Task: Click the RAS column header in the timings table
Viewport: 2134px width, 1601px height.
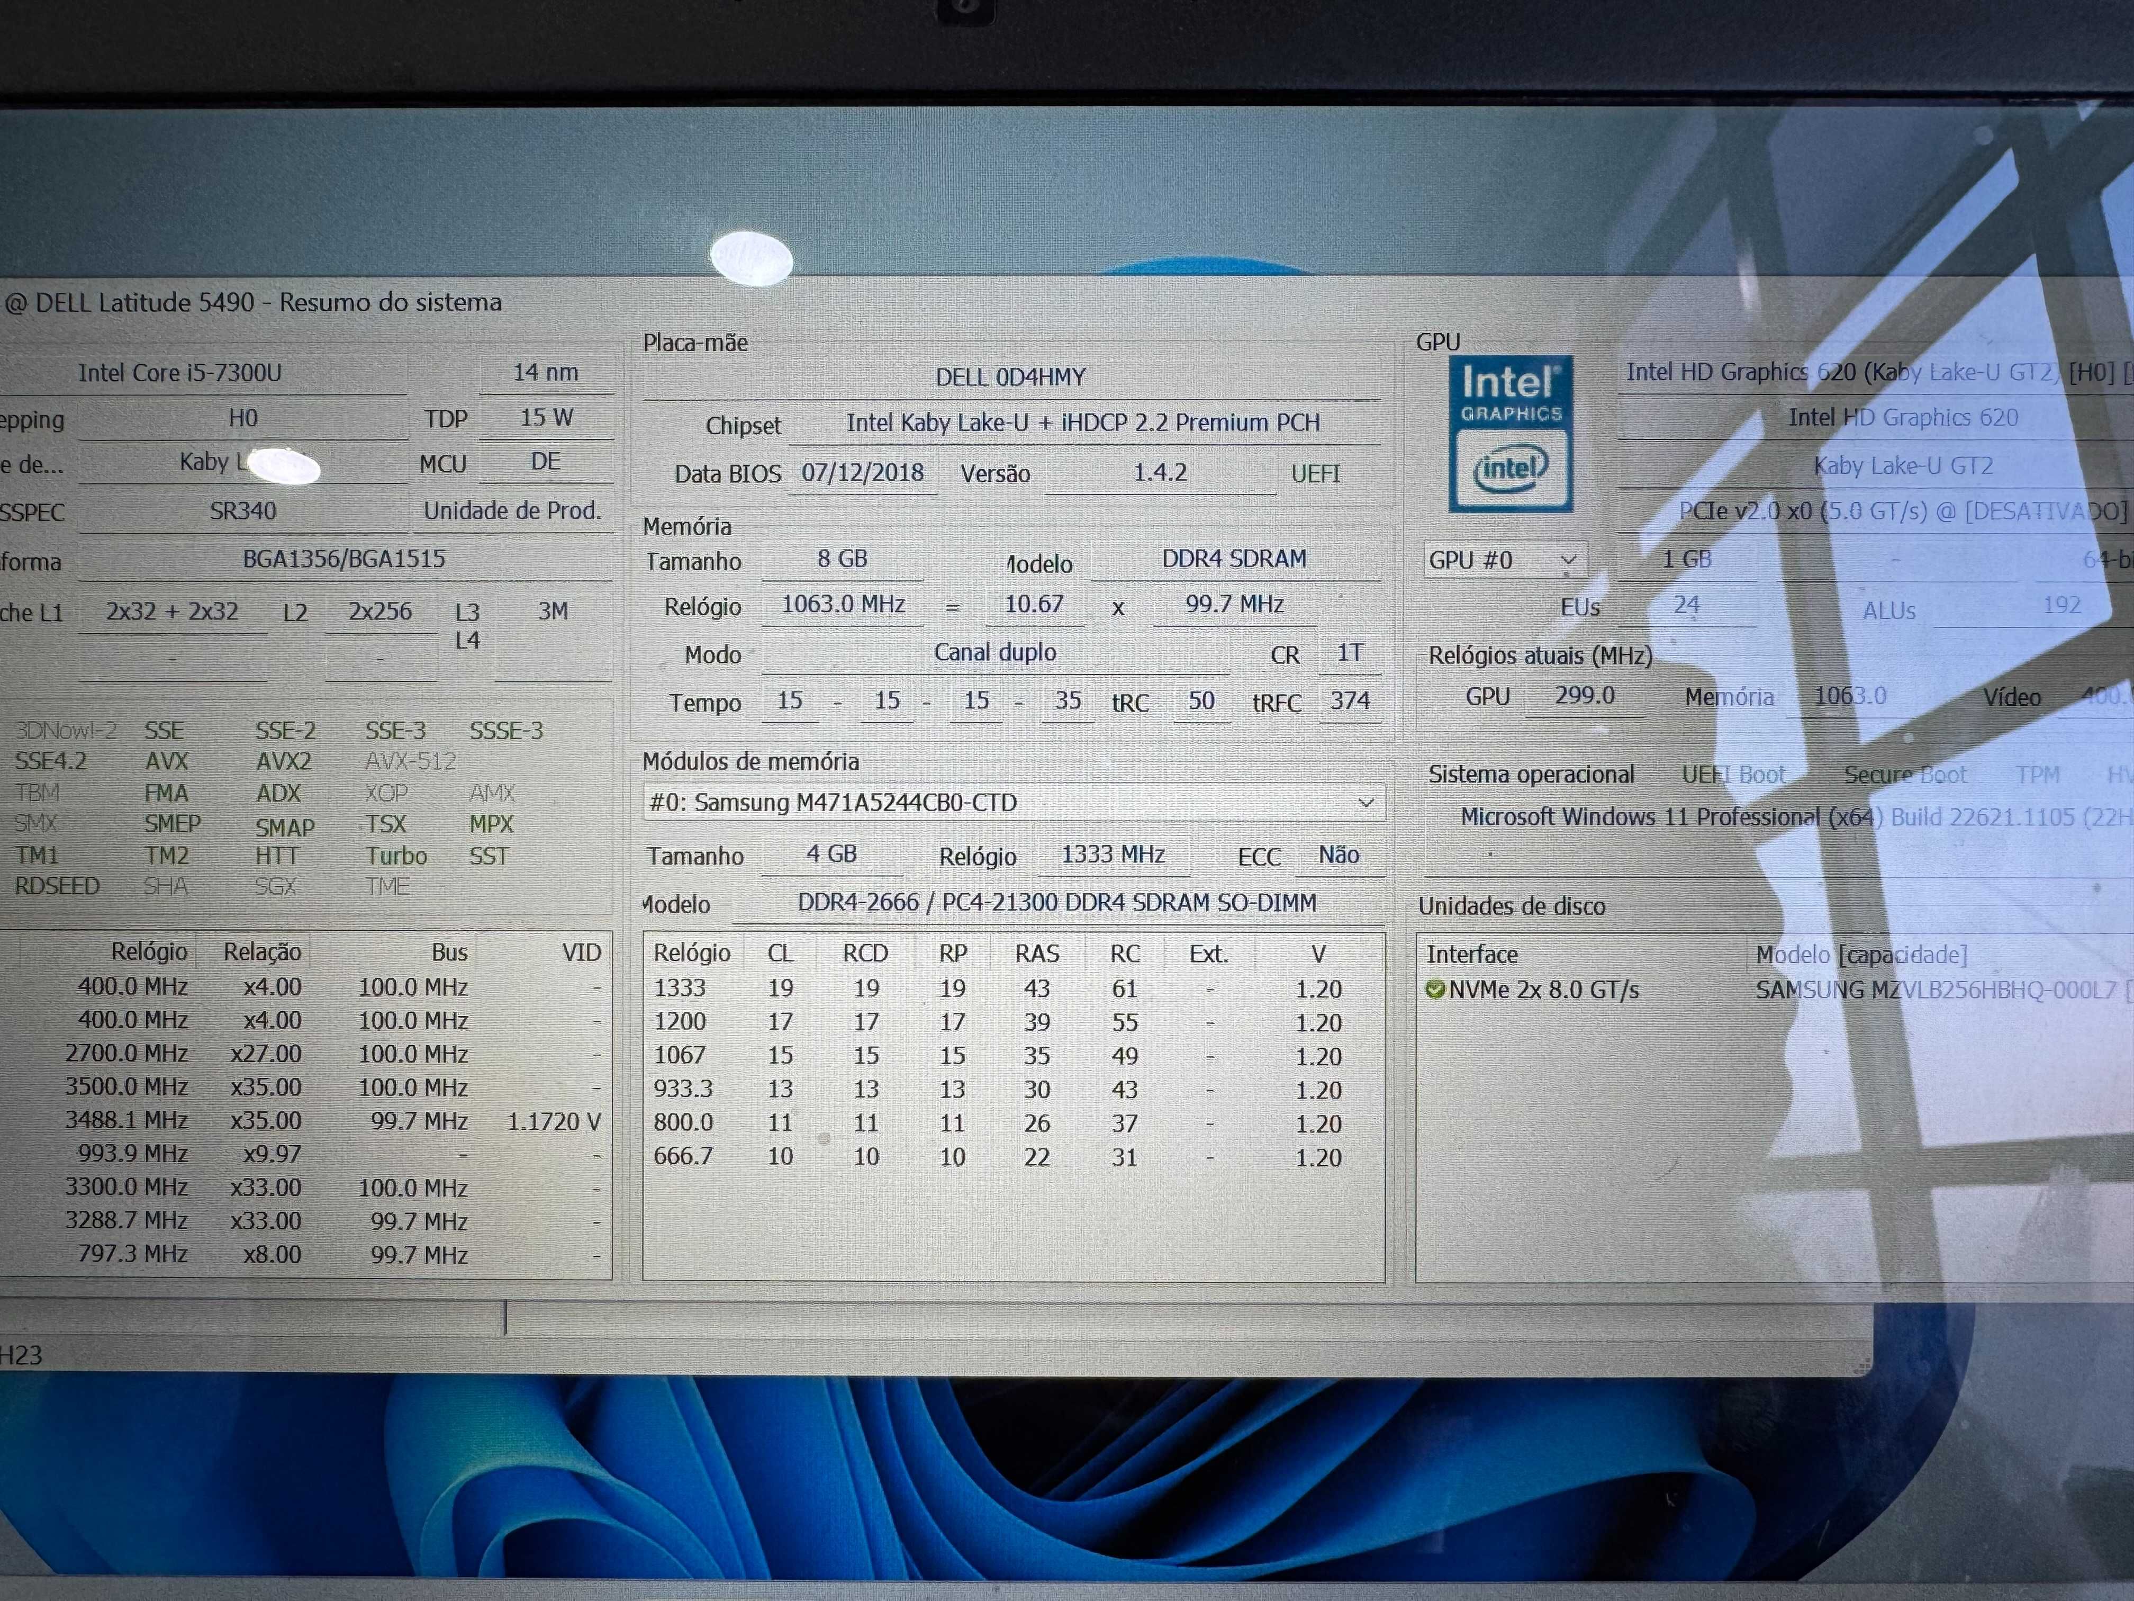Action: (1037, 954)
